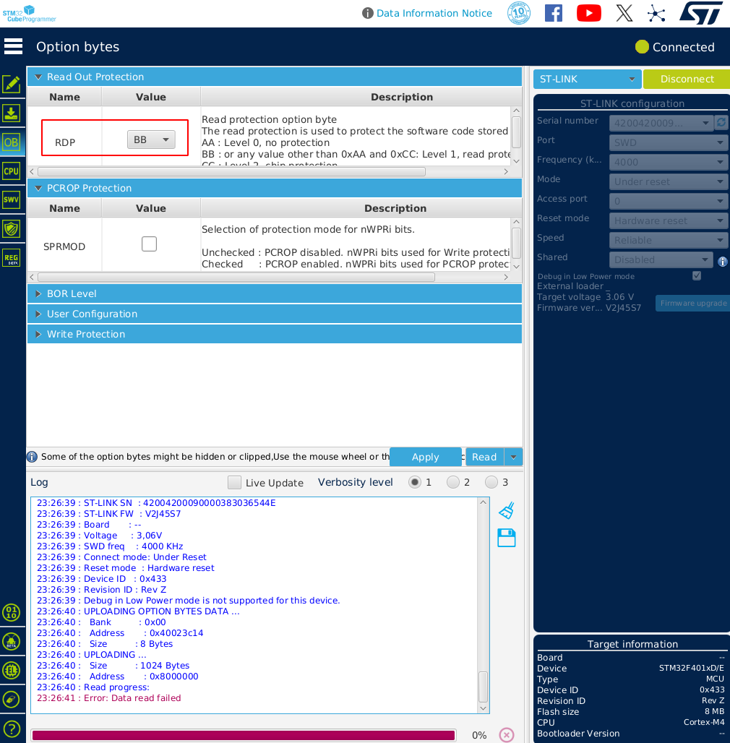Open the hamburger main menu
Viewport: 730px width, 743px height.
click(x=13, y=47)
